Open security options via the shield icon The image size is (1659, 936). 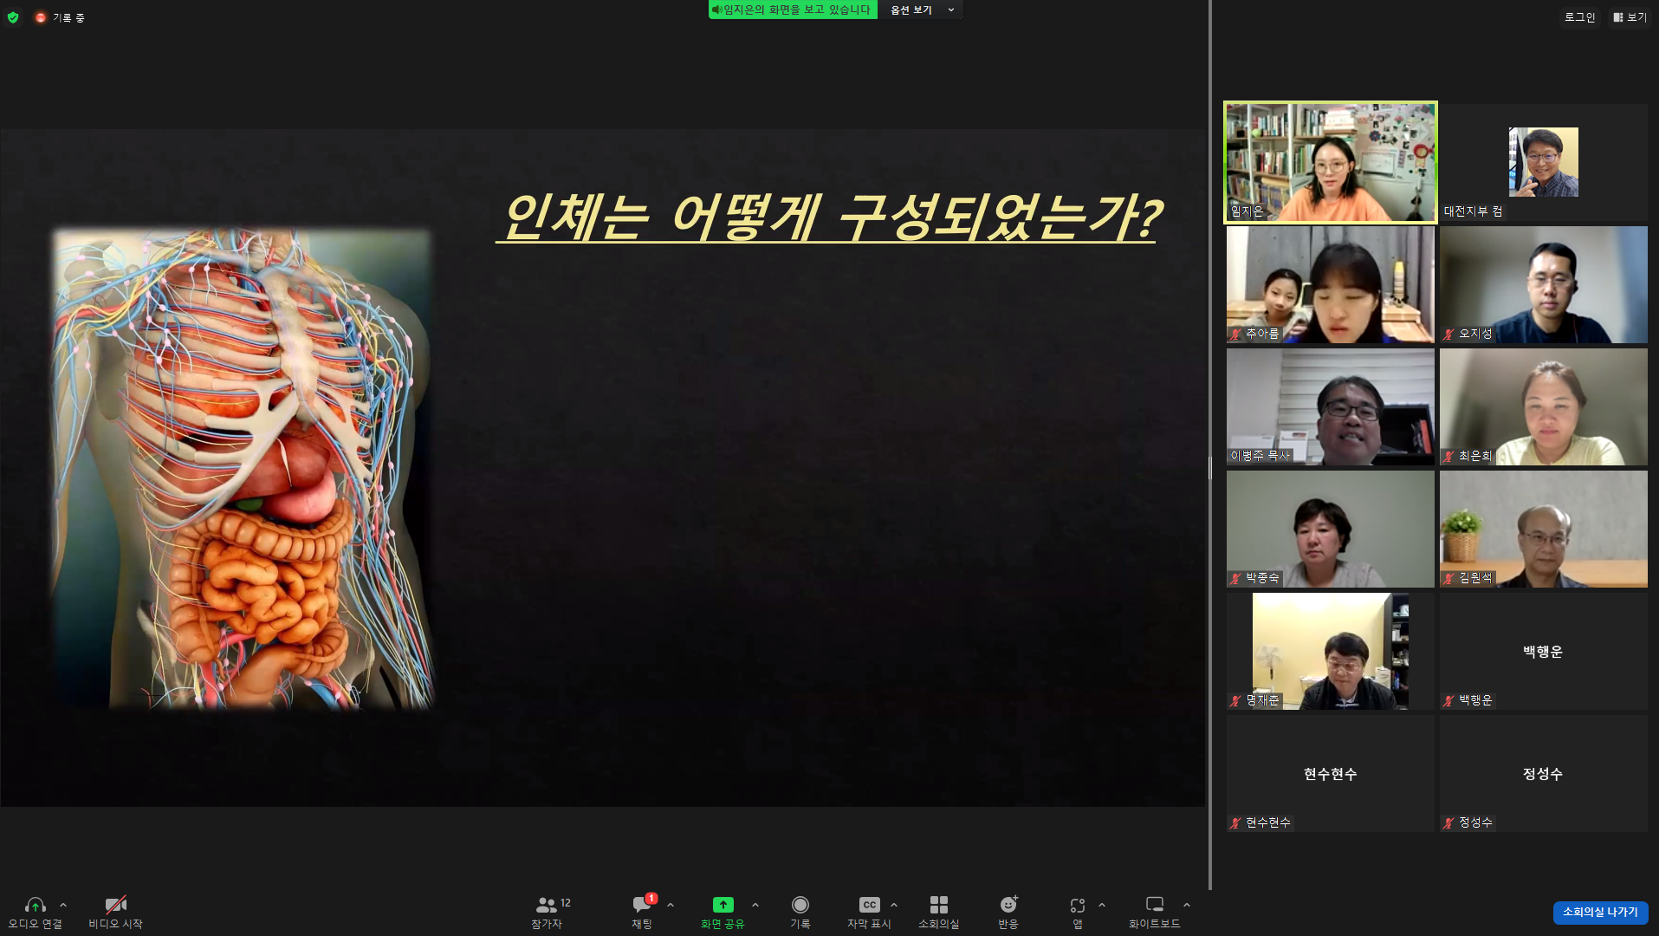tap(14, 16)
